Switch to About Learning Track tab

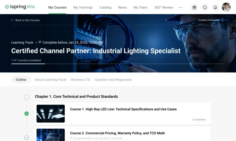(50, 80)
